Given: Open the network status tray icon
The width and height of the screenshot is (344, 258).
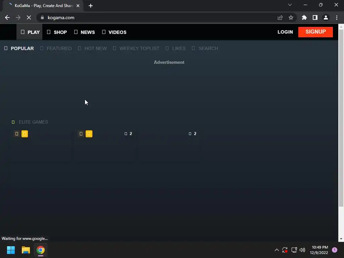Looking at the screenshot, I should (x=294, y=250).
